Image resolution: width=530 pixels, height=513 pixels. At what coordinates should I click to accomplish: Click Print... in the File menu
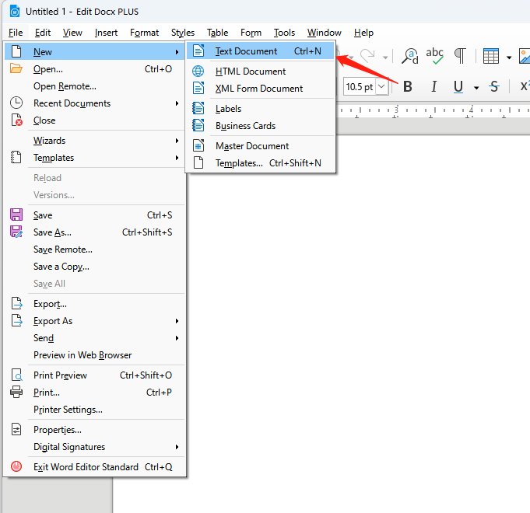(95, 393)
